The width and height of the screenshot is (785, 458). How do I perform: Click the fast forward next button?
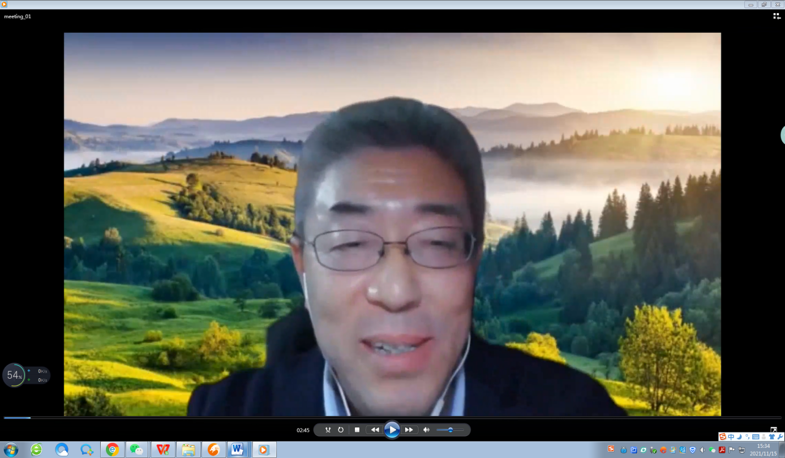point(409,430)
